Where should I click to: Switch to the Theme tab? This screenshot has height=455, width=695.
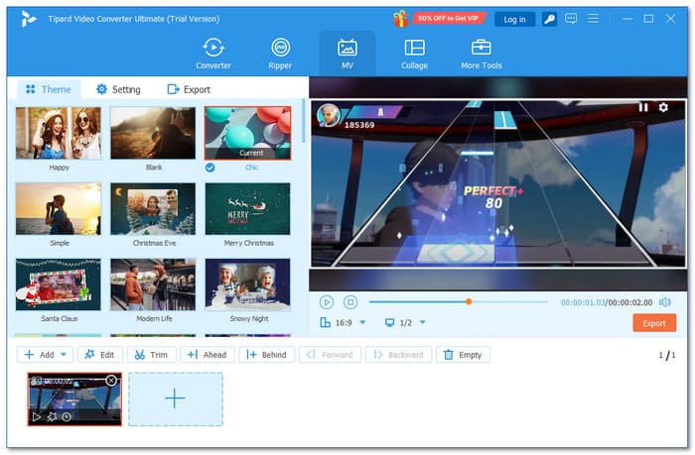point(49,89)
